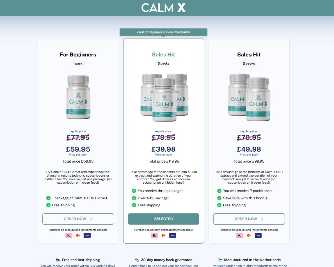This screenshot has width=334, height=267.
Task: Click the truck icon beside Free and fast shipping
Action: [58, 260]
